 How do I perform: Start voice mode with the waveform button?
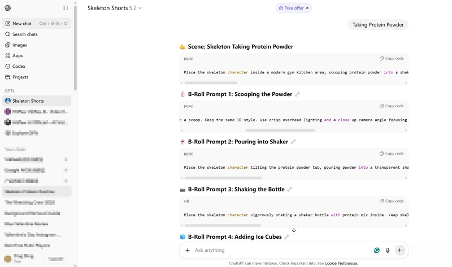point(400,250)
